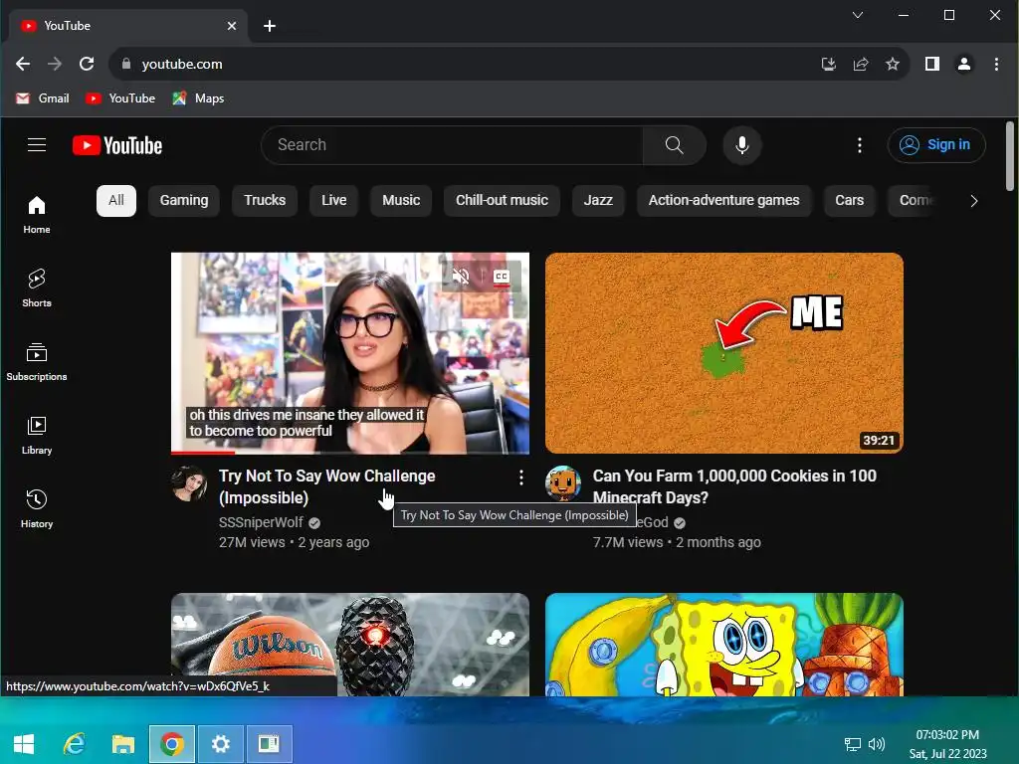Open History in sidebar
The height and width of the screenshot is (764, 1019).
37,508
